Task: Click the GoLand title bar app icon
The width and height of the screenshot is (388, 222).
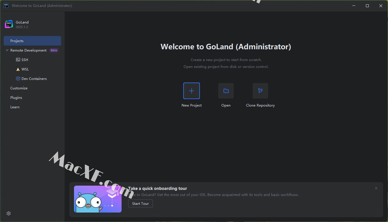Action: [6, 6]
